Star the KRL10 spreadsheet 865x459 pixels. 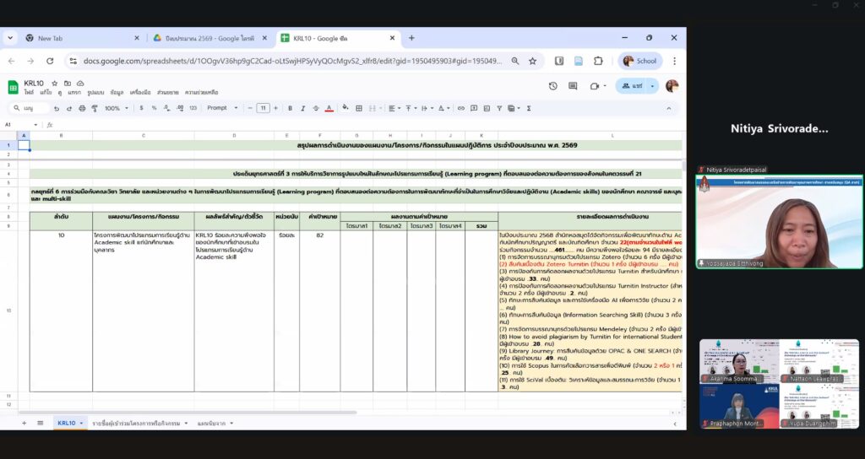point(55,84)
